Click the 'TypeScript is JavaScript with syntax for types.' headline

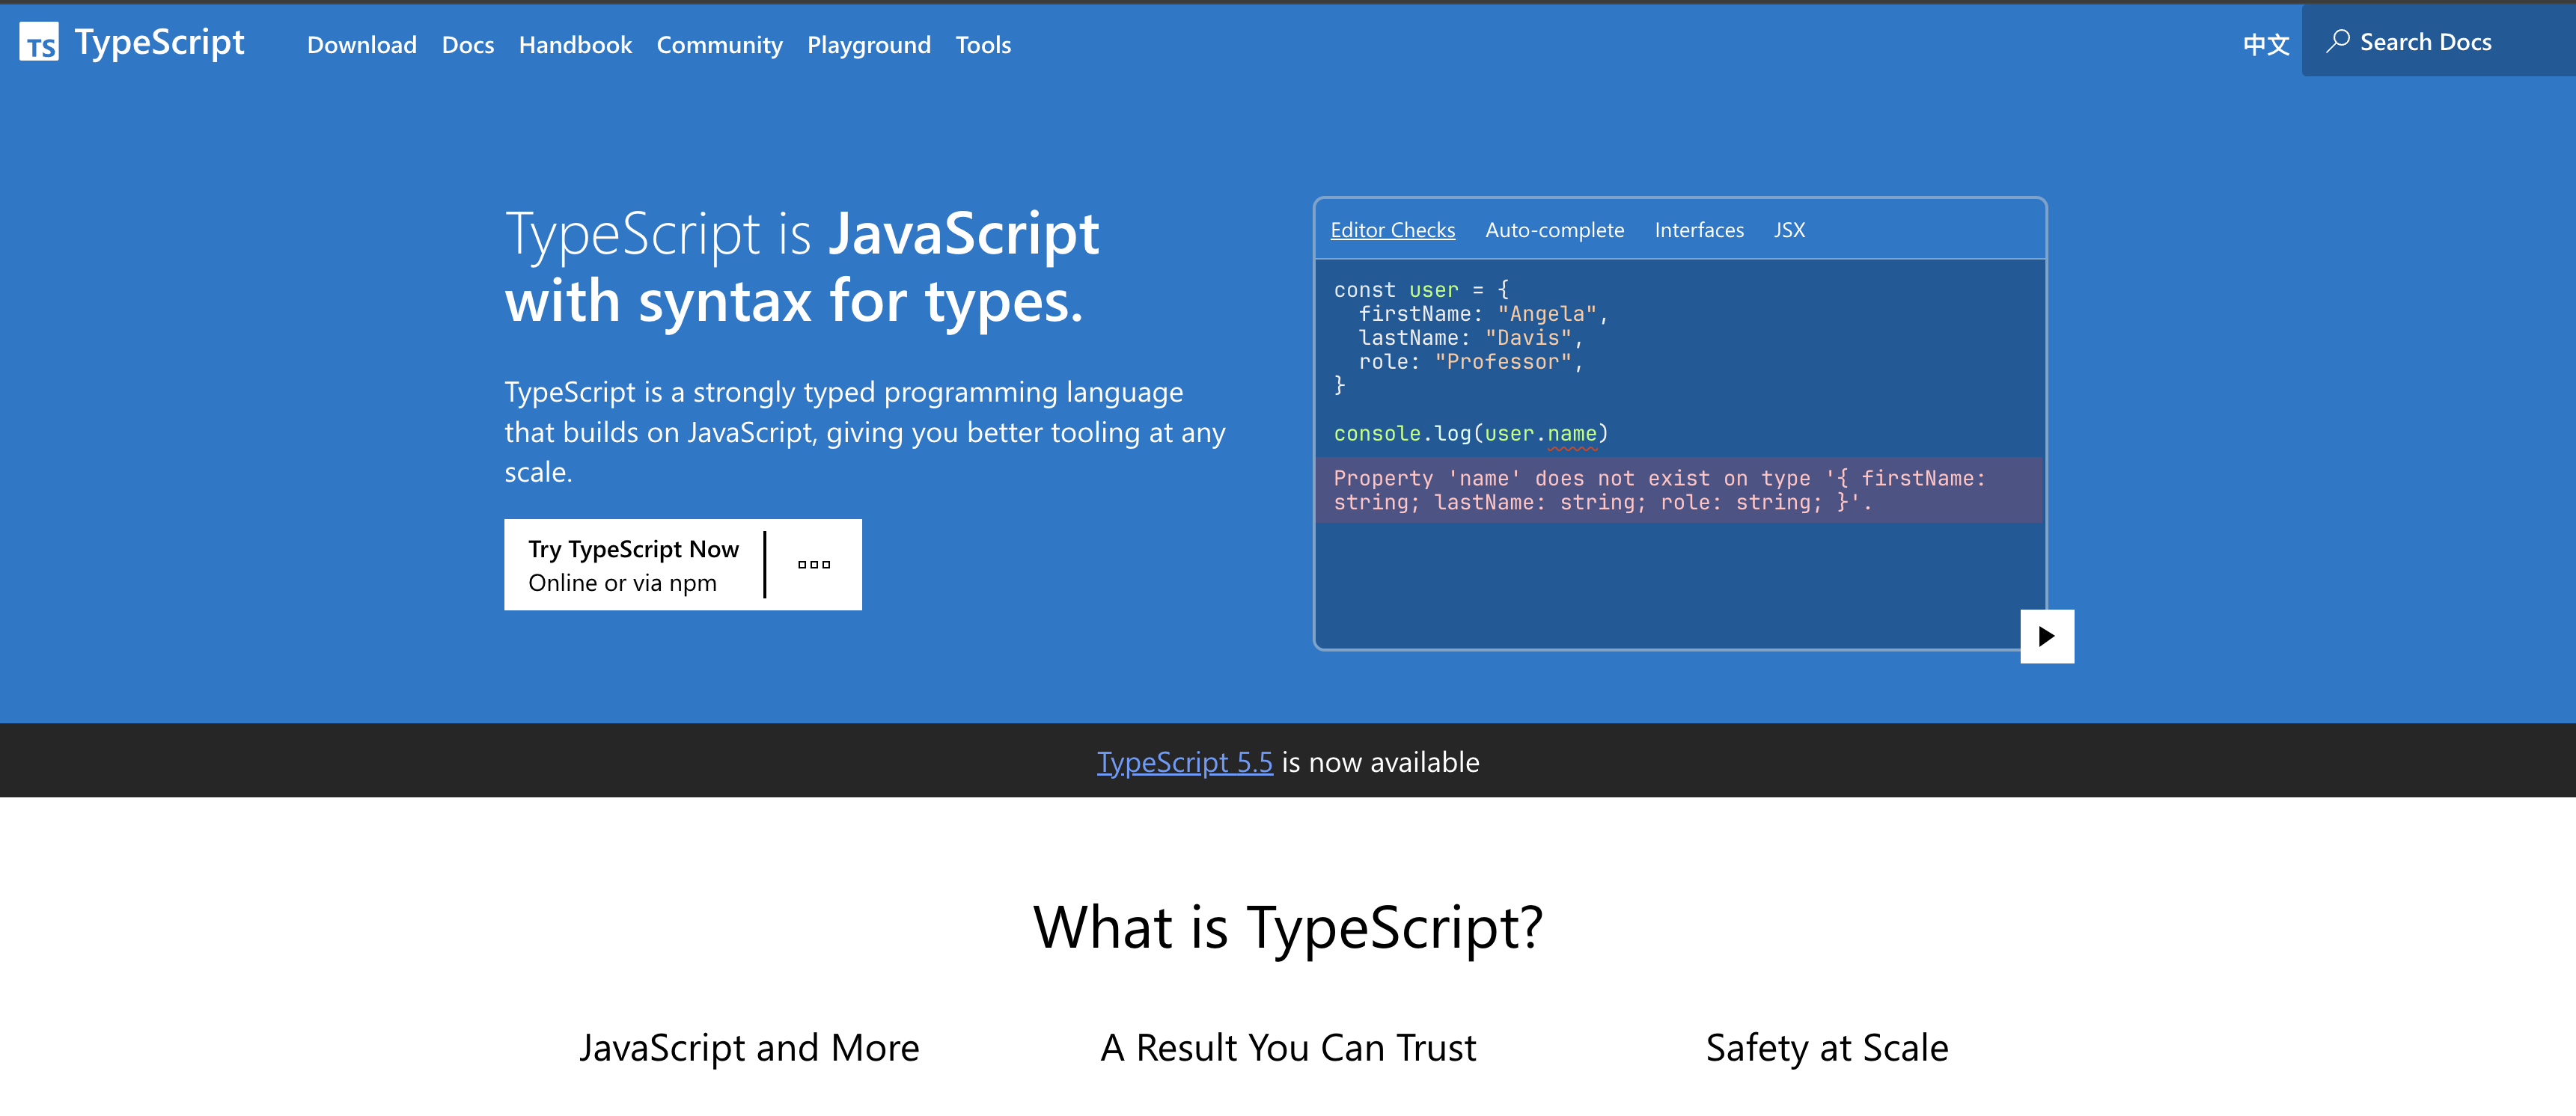[x=802, y=267]
